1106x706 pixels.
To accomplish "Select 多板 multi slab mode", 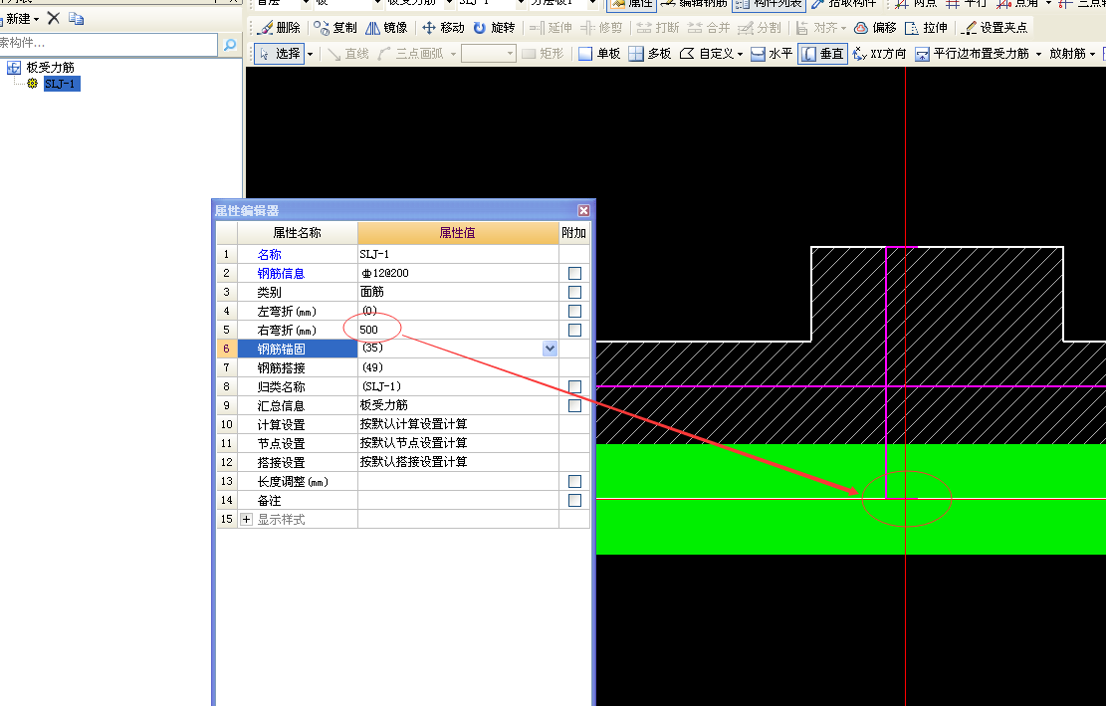I will pos(650,54).
